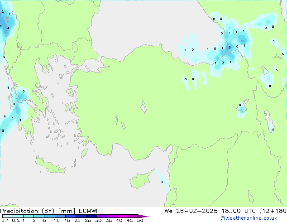Click the 30–35 mm purple legend swatch
The width and height of the screenshot is (287, 222).
click(x=102, y=216)
